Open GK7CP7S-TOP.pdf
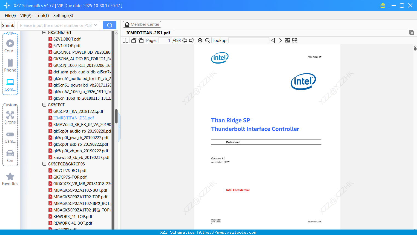Image resolution: width=417 pixels, height=235 pixels. tap(70, 177)
